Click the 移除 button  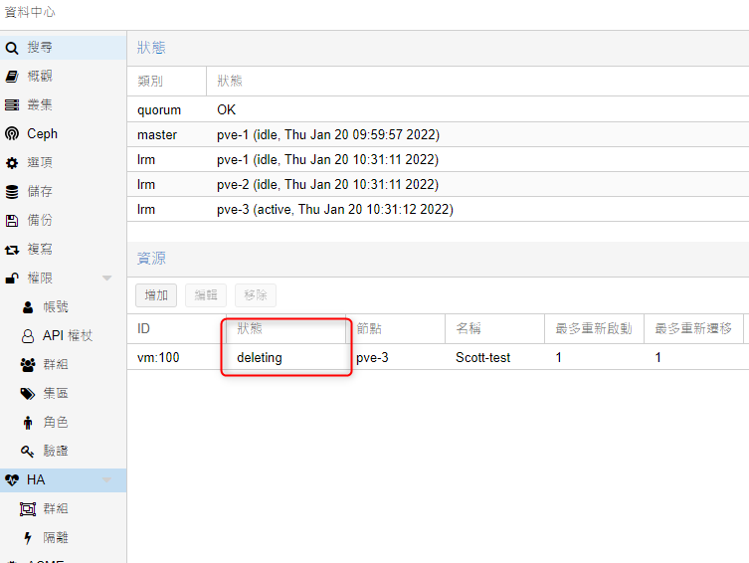pos(256,295)
